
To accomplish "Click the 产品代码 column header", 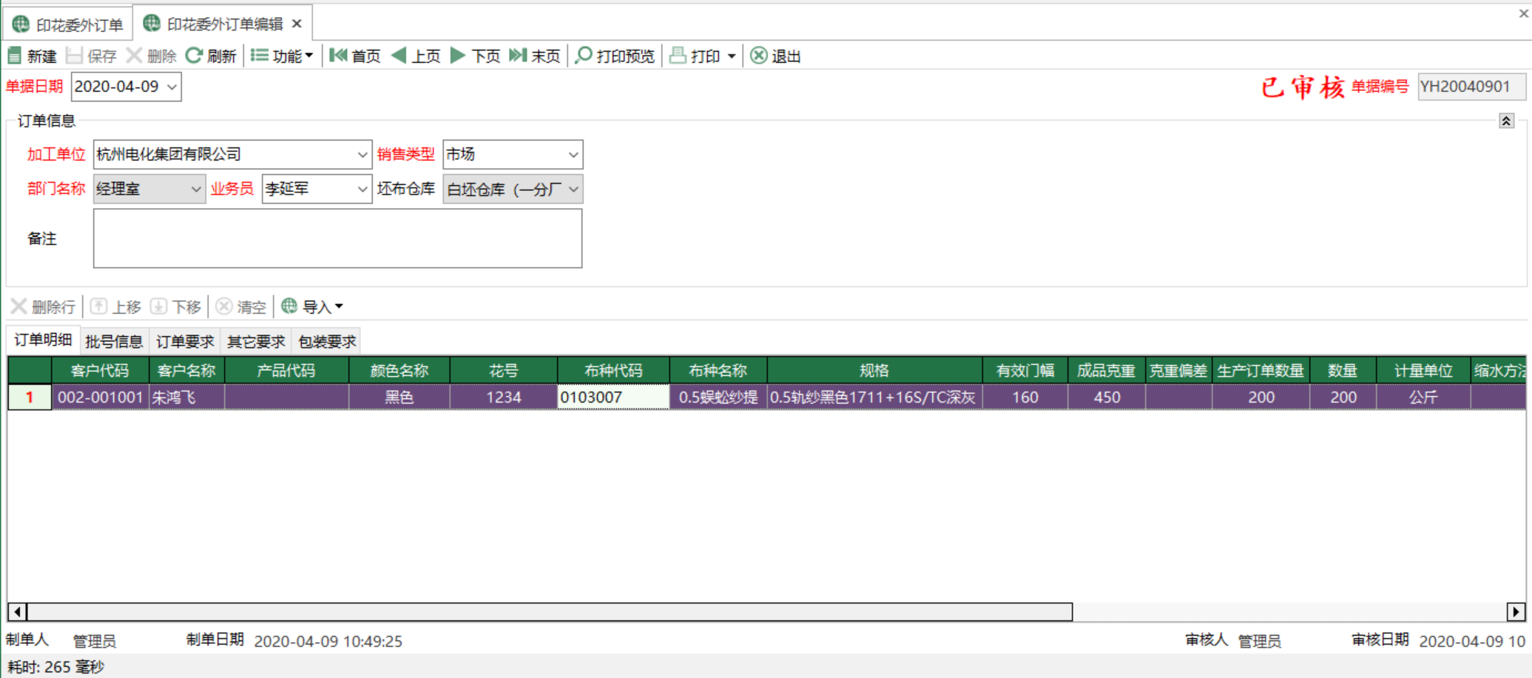I will click(286, 370).
